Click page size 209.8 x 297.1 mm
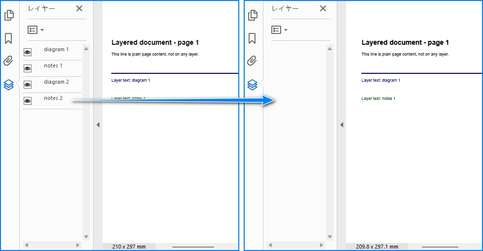 tap(377, 247)
